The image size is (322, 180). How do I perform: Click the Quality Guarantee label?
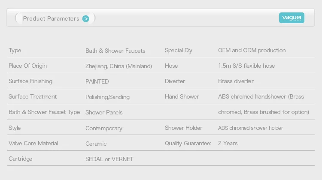[x=188, y=143]
